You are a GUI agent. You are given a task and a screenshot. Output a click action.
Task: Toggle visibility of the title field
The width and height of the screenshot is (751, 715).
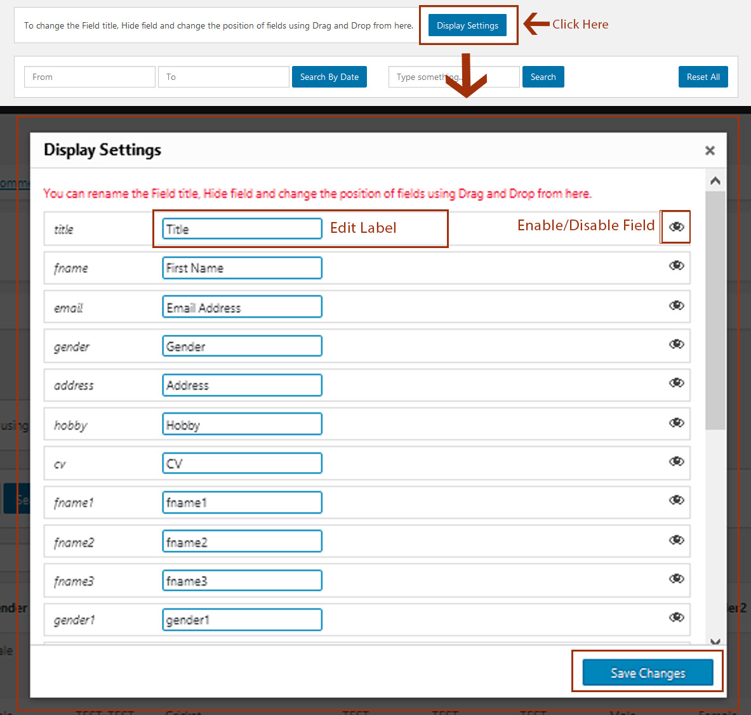pyautogui.click(x=676, y=226)
